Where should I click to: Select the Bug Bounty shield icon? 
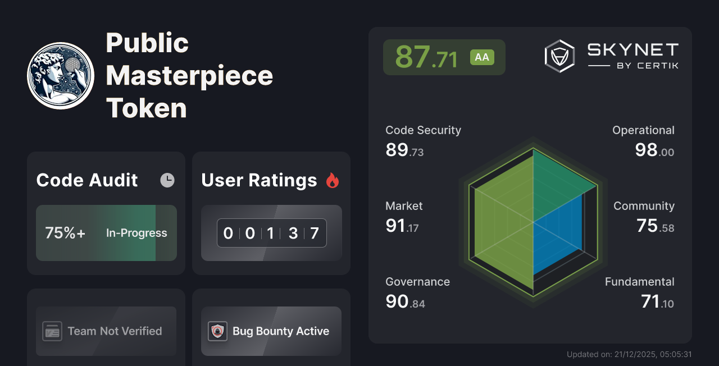click(218, 331)
